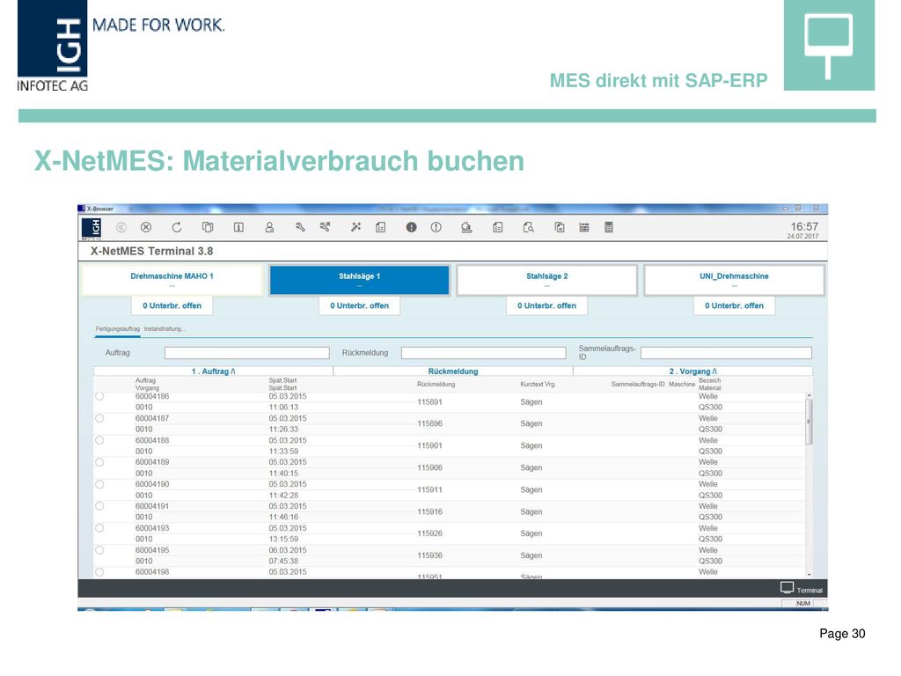Click the 16:57 clock in the toolbar
This screenshot has width=901, height=676.
(x=804, y=226)
